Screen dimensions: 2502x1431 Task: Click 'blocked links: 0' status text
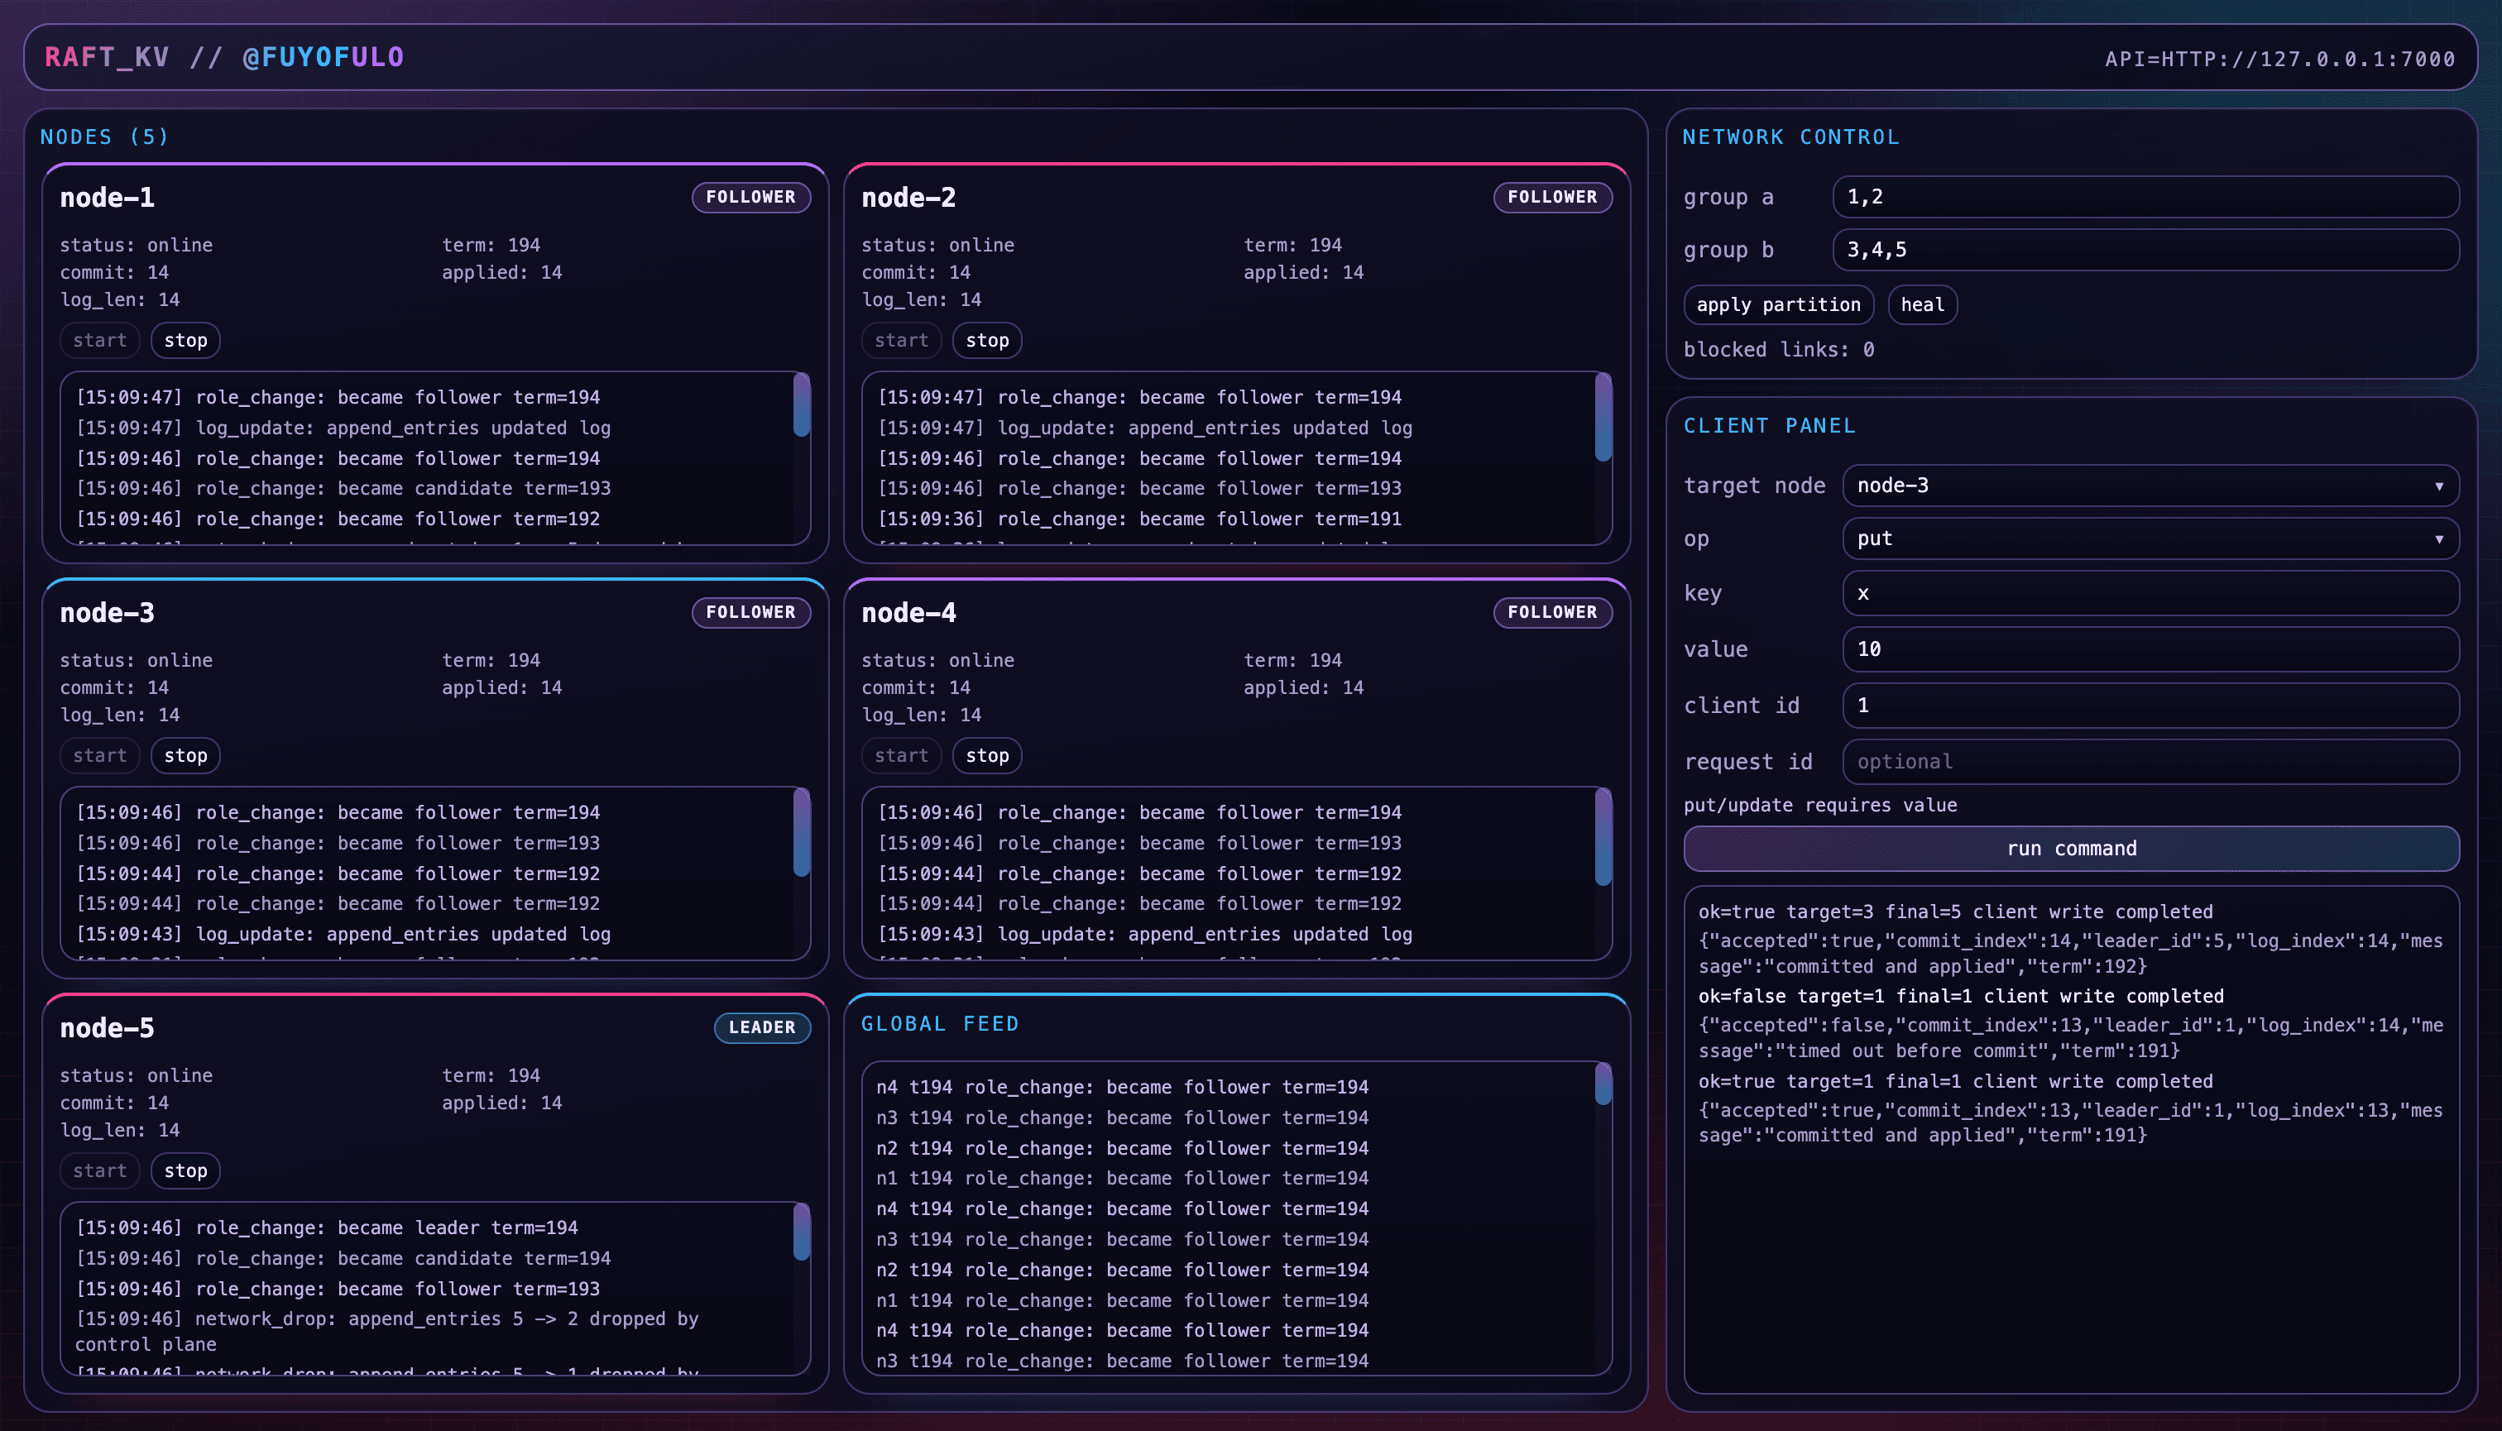pyautogui.click(x=1778, y=350)
